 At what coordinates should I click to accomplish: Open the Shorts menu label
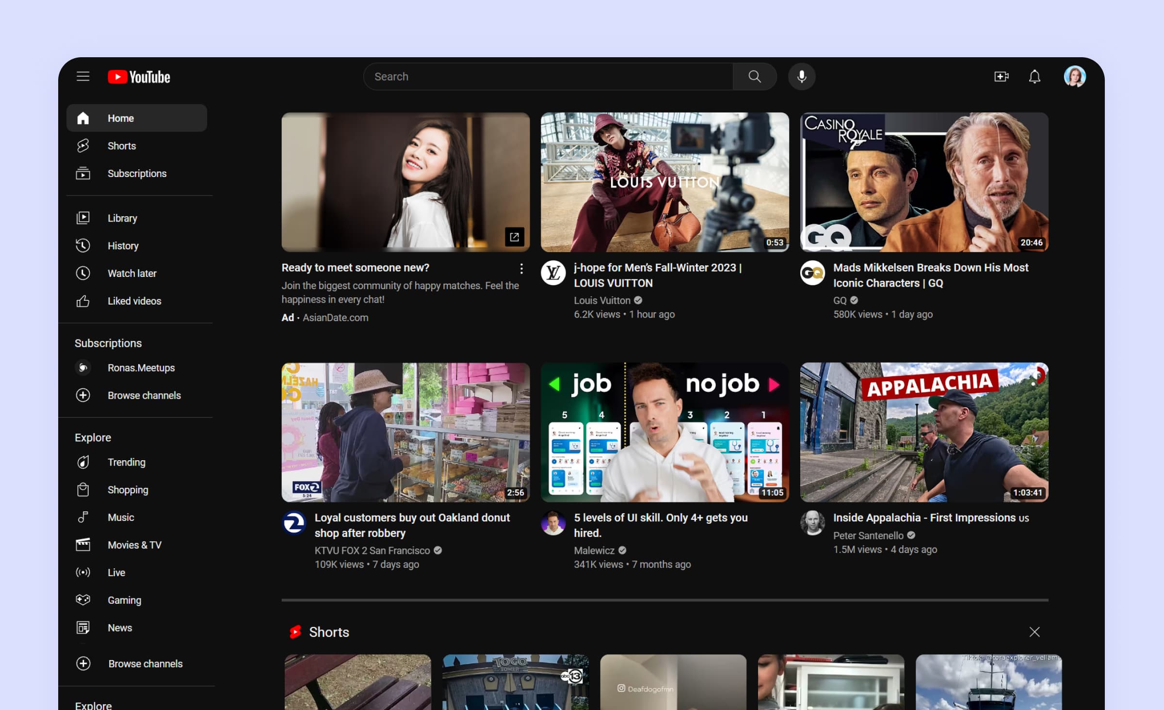point(122,145)
